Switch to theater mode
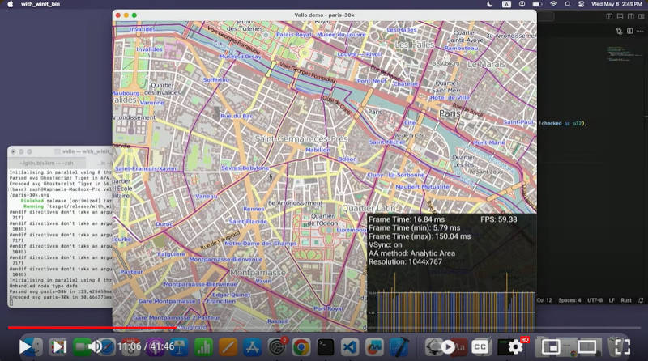This screenshot has width=648, height=361. click(x=586, y=347)
